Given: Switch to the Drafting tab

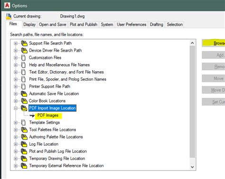Looking at the screenshot, I should [x=157, y=25].
